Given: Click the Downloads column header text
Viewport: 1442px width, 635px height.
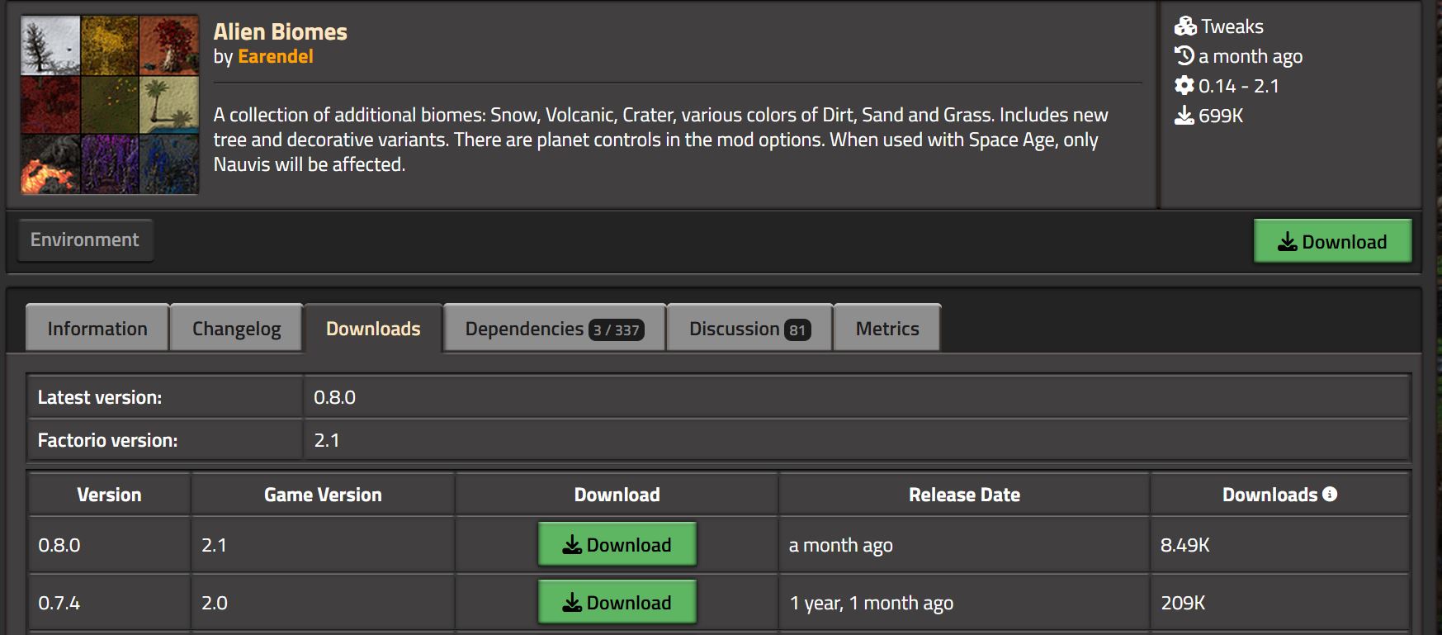Looking at the screenshot, I should [x=1269, y=495].
